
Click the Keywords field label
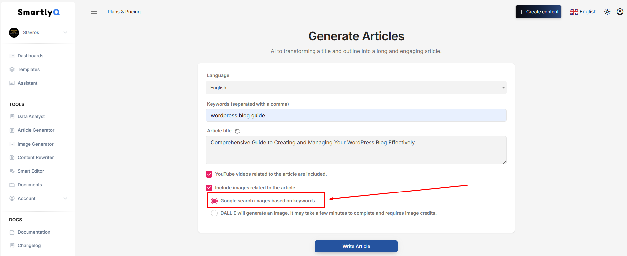tap(248, 104)
